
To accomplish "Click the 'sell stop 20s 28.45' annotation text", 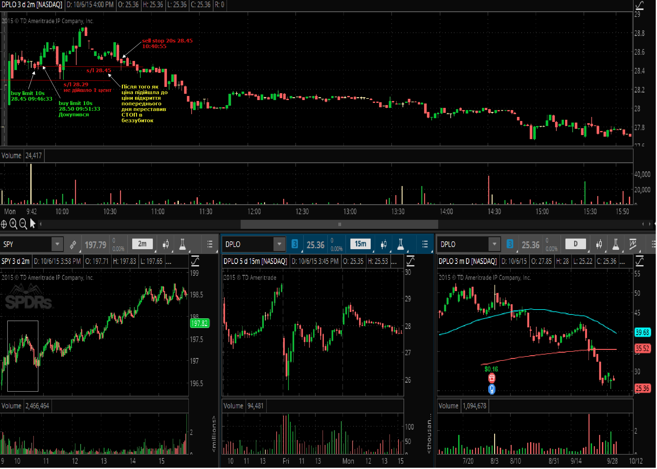I will (x=167, y=41).
